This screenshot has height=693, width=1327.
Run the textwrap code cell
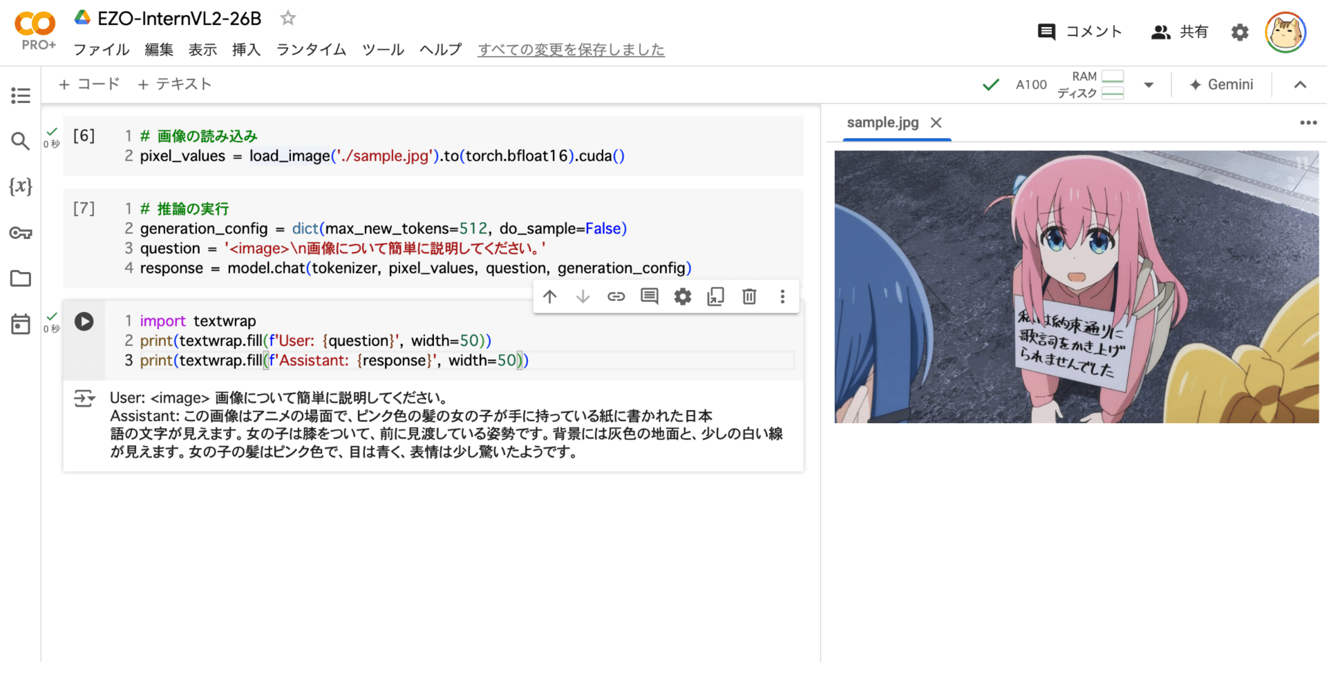point(84,320)
